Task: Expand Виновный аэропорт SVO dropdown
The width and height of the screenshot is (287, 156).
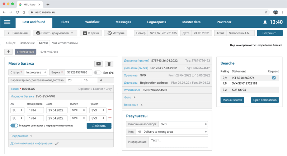Action: tap(183, 124)
